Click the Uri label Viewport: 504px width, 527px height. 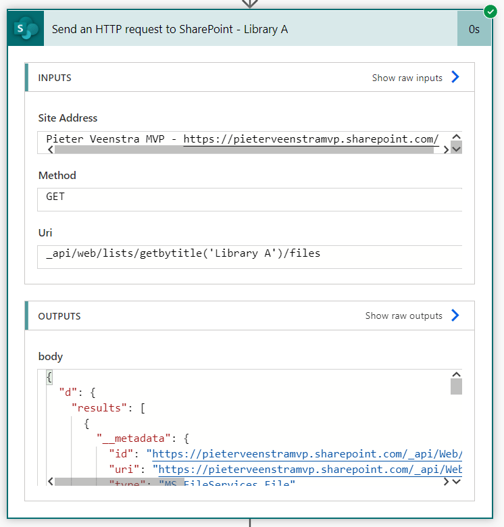click(x=45, y=233)
